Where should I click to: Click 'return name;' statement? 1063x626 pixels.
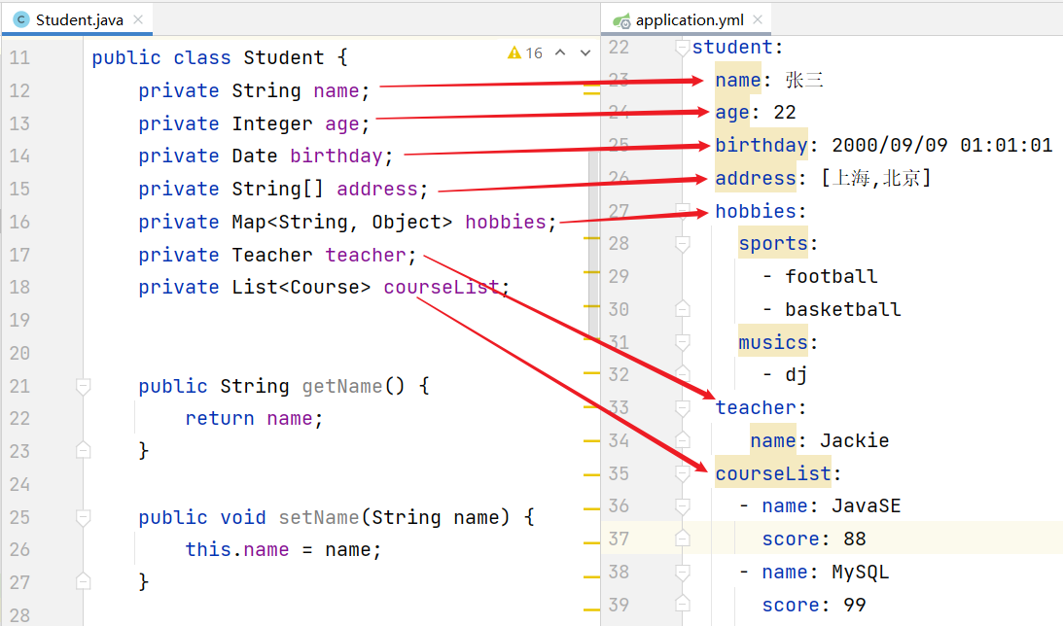(x=254, y=419)
